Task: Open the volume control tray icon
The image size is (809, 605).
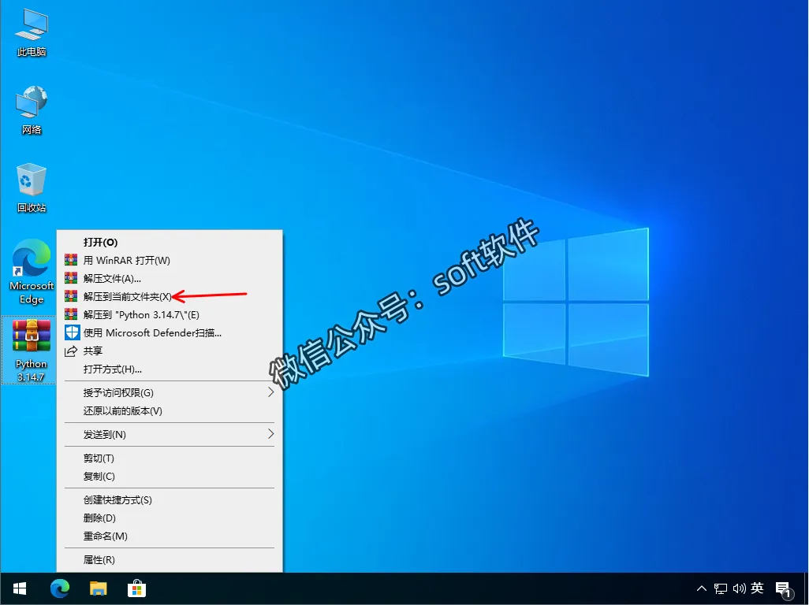Action: [740, 588]
